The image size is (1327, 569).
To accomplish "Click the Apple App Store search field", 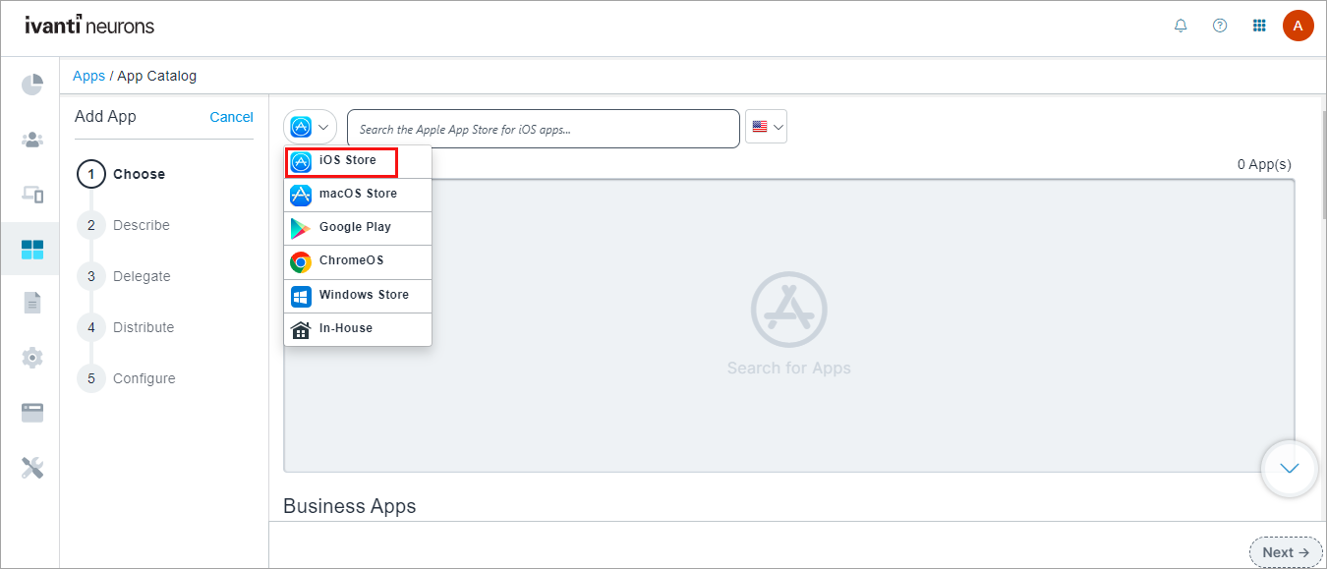I will 543,128.
